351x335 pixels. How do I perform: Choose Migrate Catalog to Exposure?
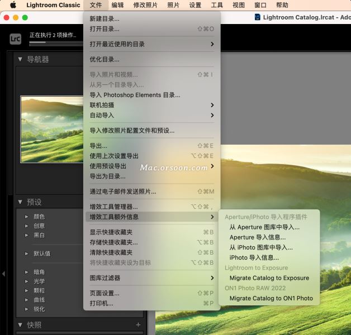click(x=269, y=278)
